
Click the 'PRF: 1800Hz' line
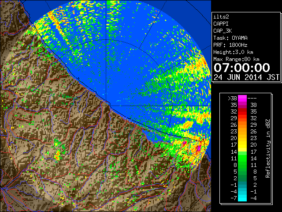[x=230, y=45]
